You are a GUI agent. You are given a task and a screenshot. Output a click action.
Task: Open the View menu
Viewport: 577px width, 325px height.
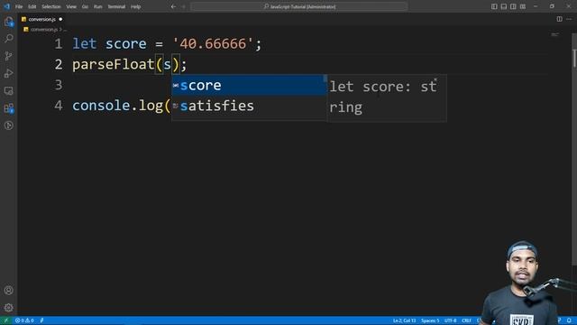click(71, 6)
